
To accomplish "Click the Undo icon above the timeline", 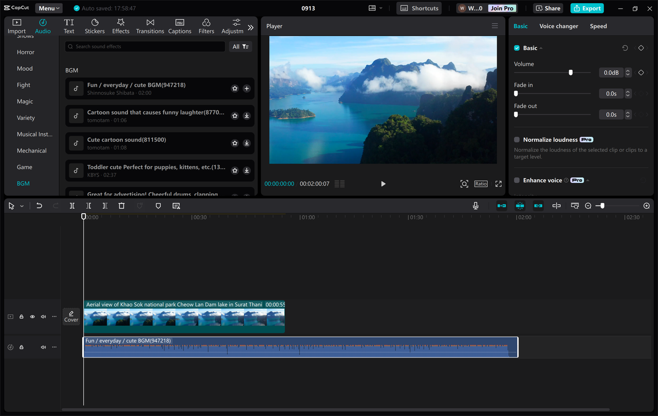I will [40, 205].
